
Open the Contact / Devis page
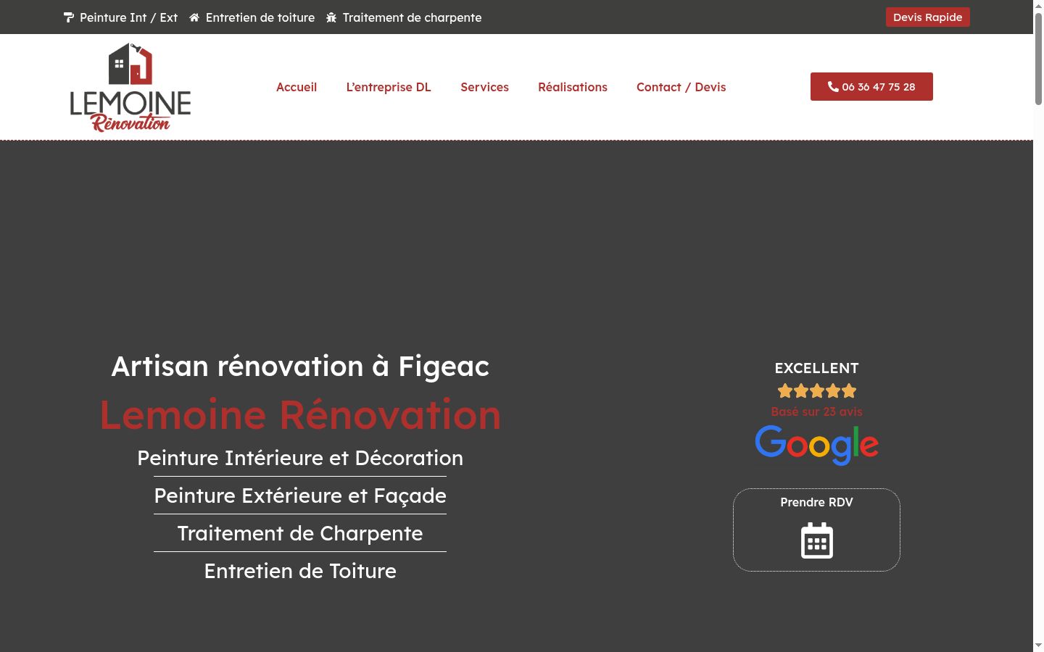(x=681, y=87)
